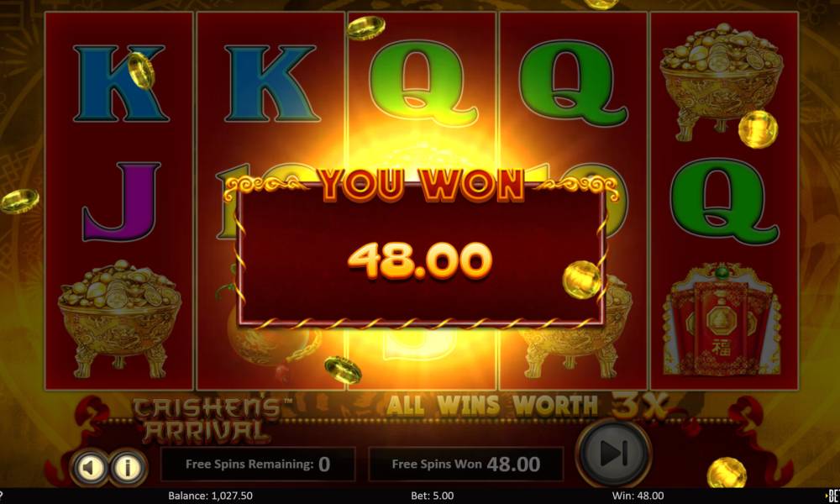Click the sound speaker button
Viewport: 840px width, 504px height.
coord(90,467)
